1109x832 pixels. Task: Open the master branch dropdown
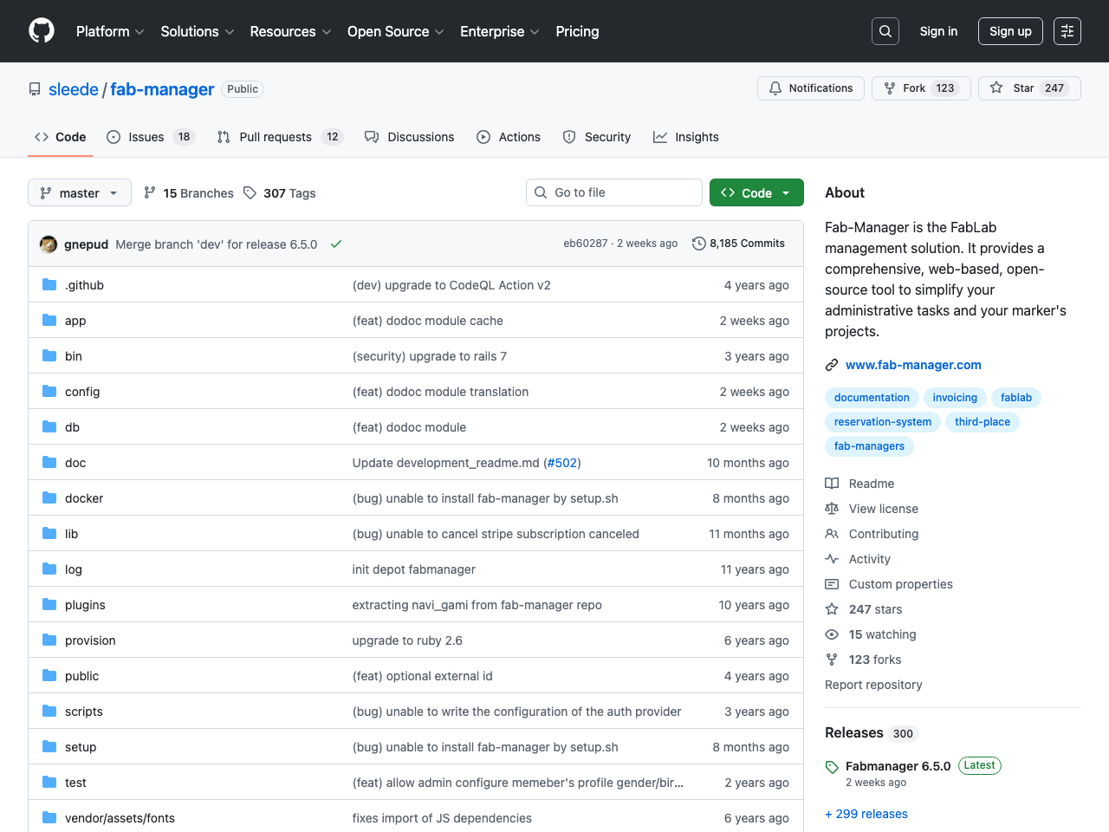pos(79,192)
